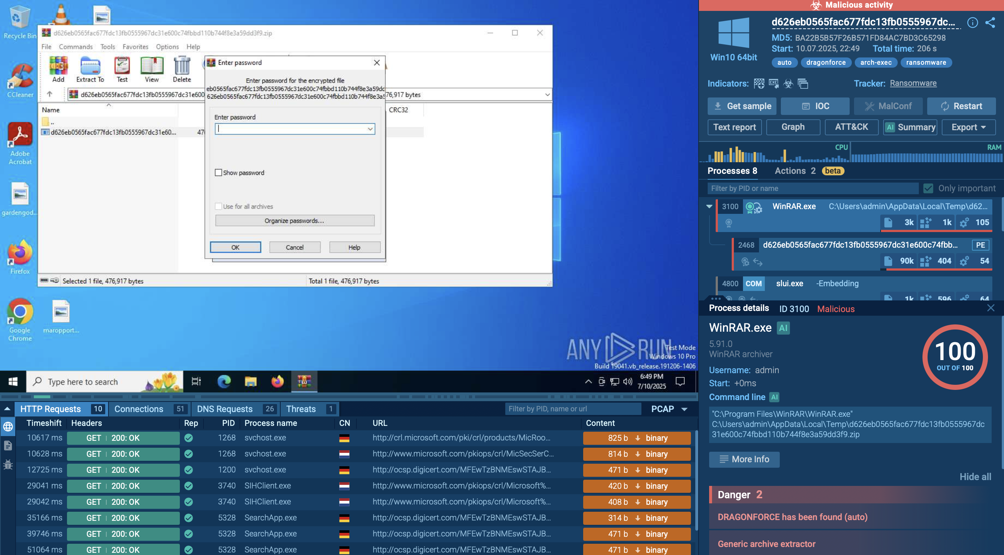Image resolution: width=1004 pixels, height=555 pixels.
Task: Check Use for all archives option
Action: tap(219, 207)
